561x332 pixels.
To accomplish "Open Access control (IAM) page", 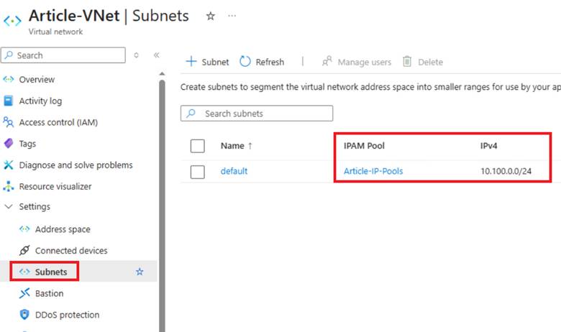I will [x=58, y=122].
